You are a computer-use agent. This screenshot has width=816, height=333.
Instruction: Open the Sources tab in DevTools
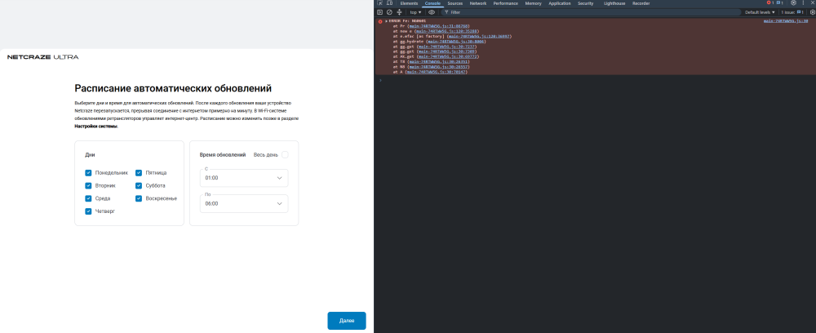(455, 3)
